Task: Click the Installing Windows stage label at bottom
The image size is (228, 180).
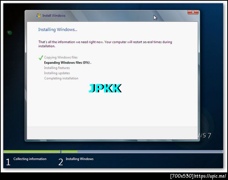Action: click(x=79, y=159)
